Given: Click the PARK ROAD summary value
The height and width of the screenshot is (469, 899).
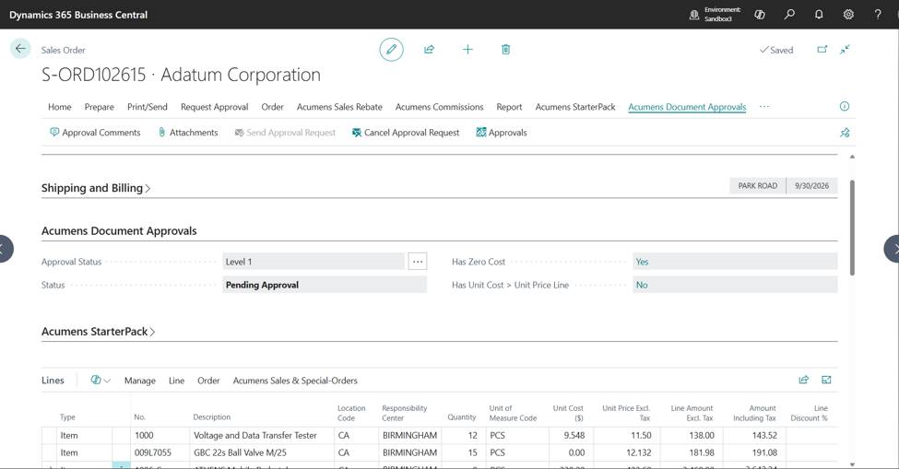Looking at the screenshot, I should tap(757, 185).
